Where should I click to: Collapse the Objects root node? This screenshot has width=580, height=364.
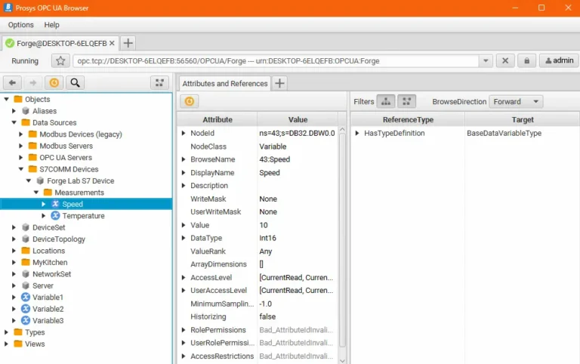coord(6,99)
